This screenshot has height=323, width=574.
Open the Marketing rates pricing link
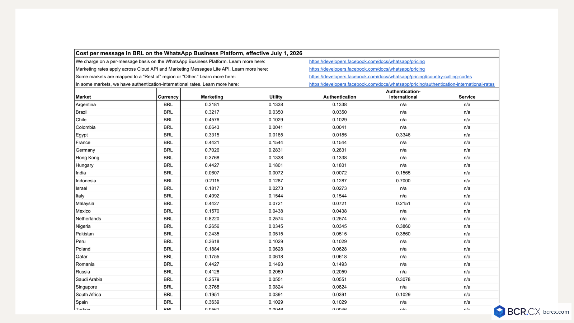click(x=367, y=69)
